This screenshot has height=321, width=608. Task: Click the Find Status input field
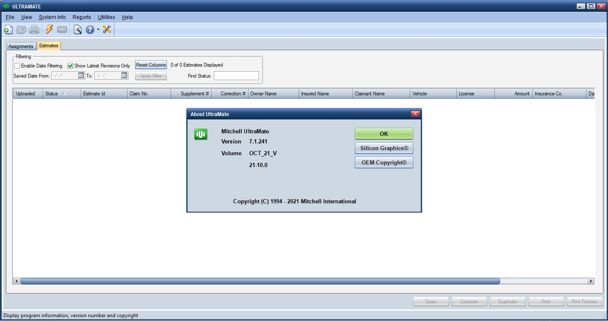point(236,76)
